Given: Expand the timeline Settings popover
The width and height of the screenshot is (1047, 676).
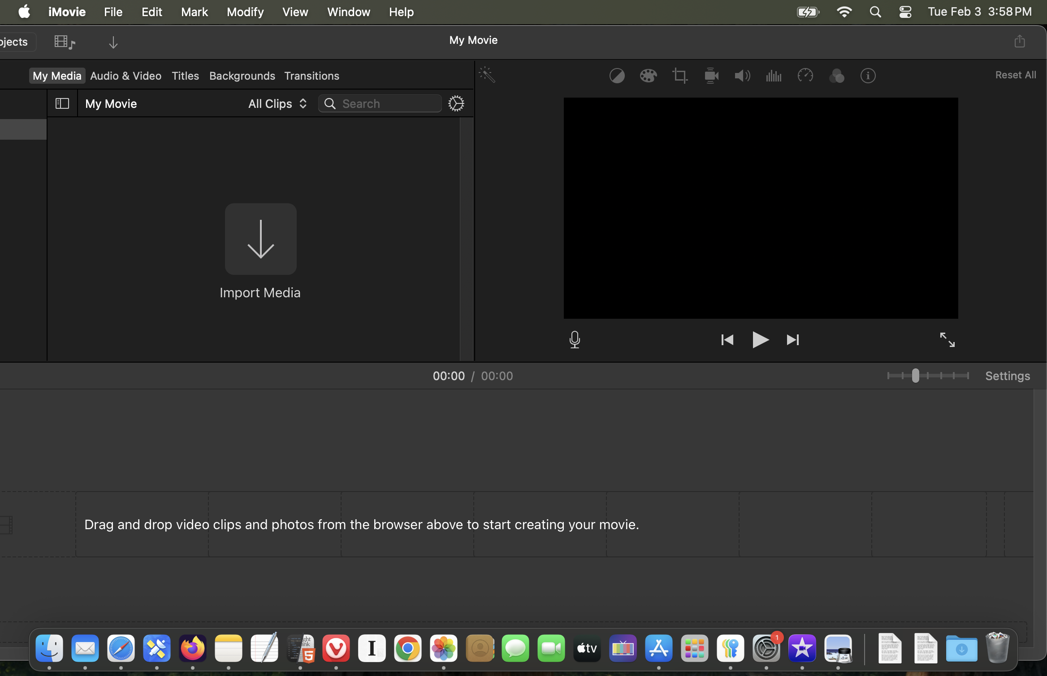Looking at the screenshot, I should pos(1008,376).
